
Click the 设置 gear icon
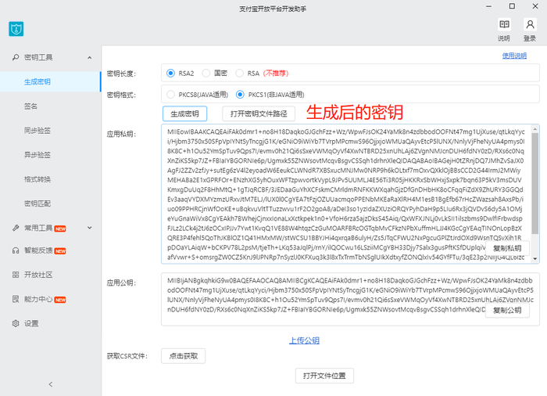tap(16, 323)
